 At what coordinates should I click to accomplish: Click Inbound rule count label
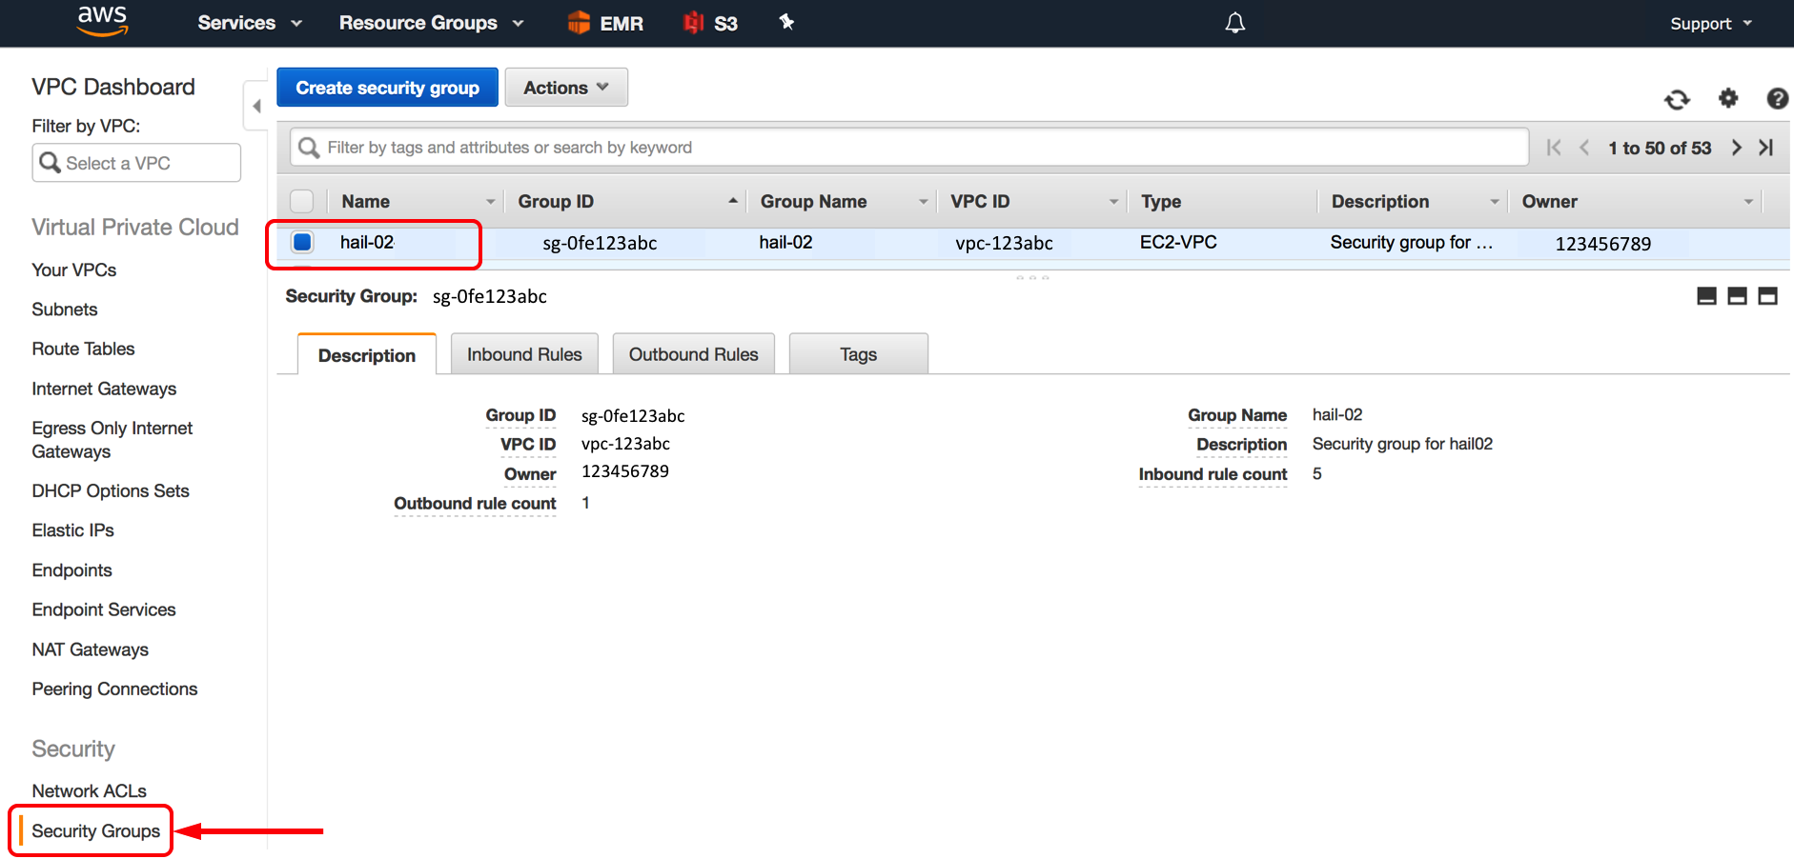[1213, 474]
